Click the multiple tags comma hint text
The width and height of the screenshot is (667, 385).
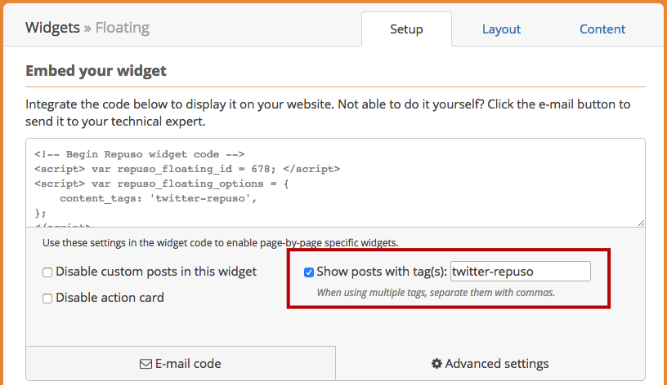(436, 293)
